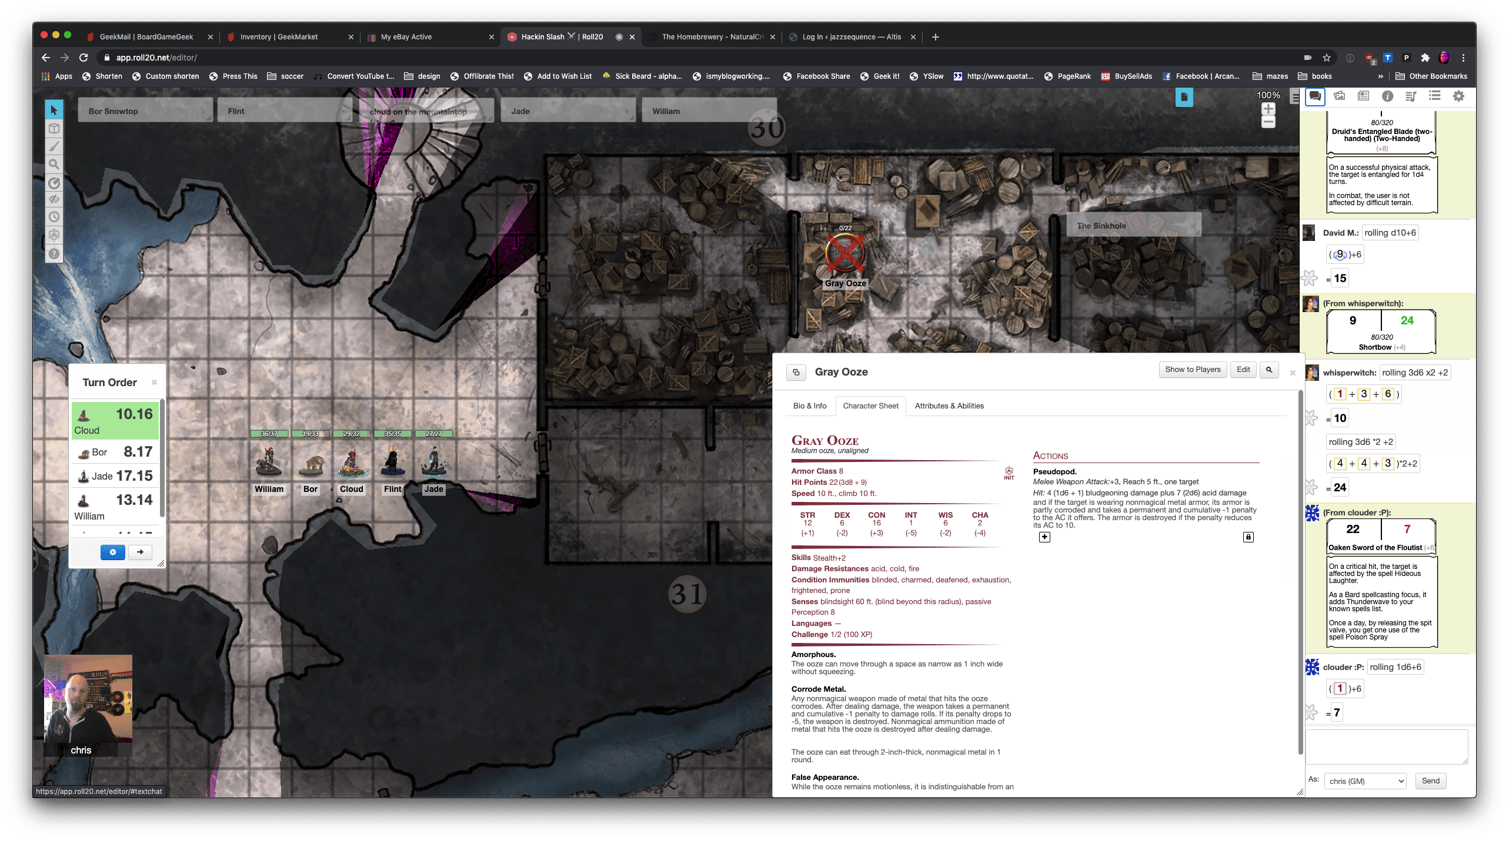Select the drawing/paintbrush tool
1509x841 pixels.
point(54,146)
